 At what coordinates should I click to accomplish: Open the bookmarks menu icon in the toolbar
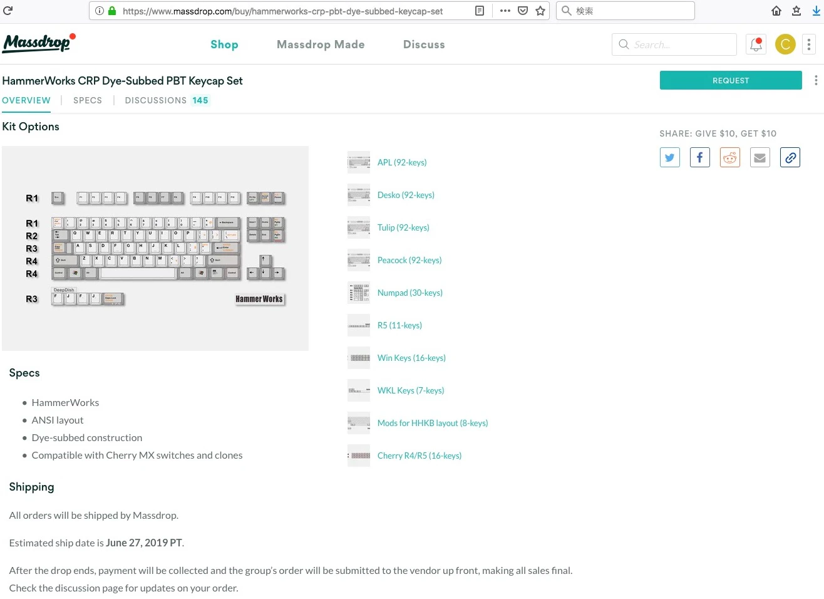click(796, 11)
